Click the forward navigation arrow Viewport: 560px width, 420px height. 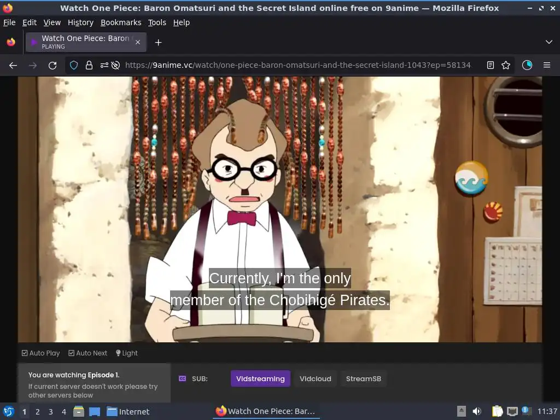(33, 66)
